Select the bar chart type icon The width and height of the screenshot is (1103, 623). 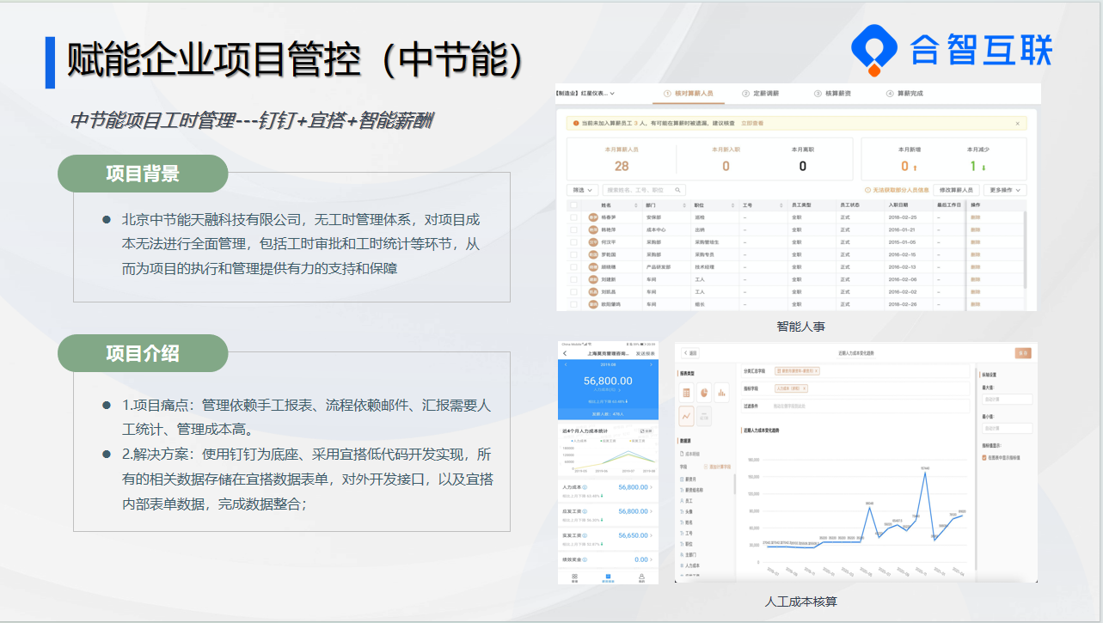click(x=721, y=393)
